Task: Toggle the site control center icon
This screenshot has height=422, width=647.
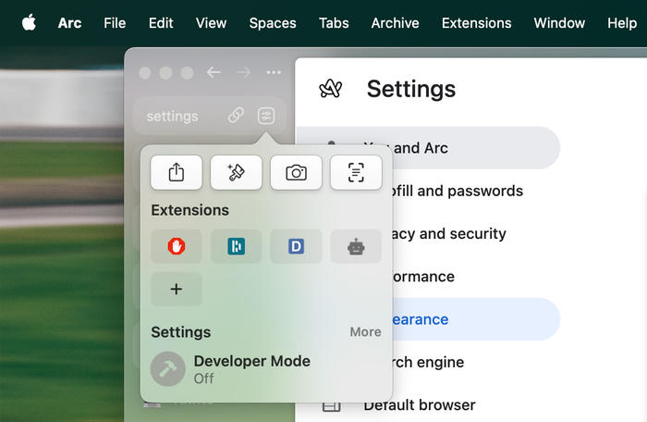Action: click(266, 116)
